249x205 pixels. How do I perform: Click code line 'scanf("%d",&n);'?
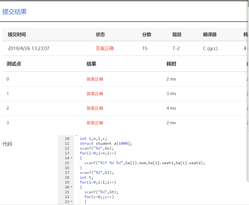click(x=97, y=148)
